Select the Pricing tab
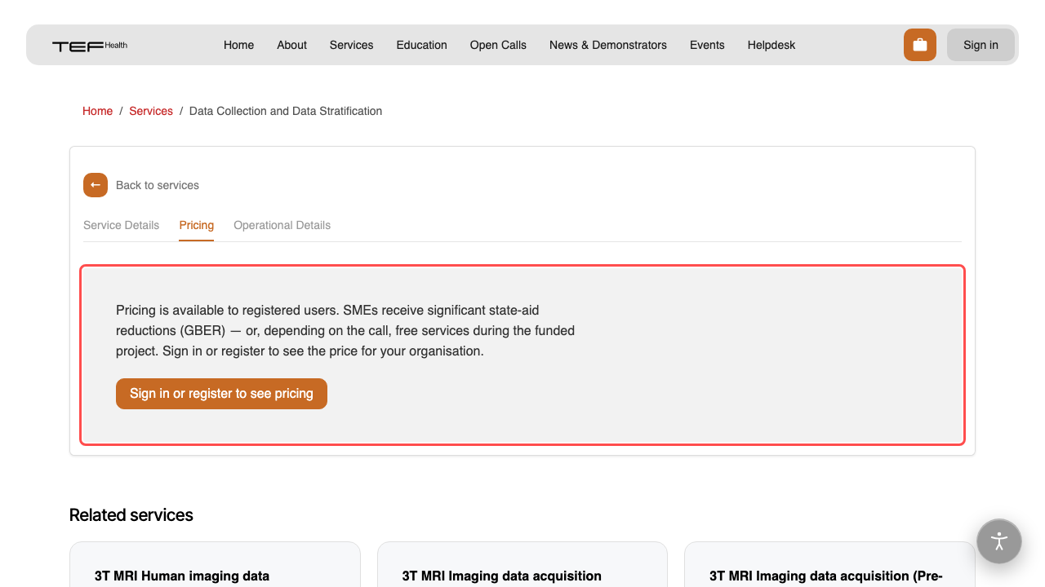Image resolution: width=1045 pixels, height=587 pixels. (x=197, y=225)
